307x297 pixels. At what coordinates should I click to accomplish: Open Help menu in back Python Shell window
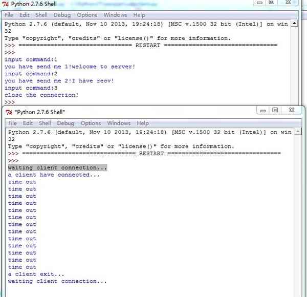tap(139, 15)
